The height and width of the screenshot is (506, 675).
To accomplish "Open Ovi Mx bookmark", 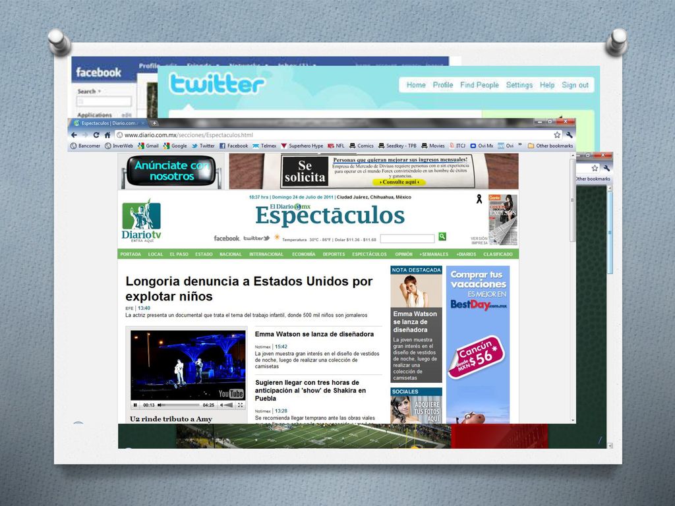I will [482, 146].
